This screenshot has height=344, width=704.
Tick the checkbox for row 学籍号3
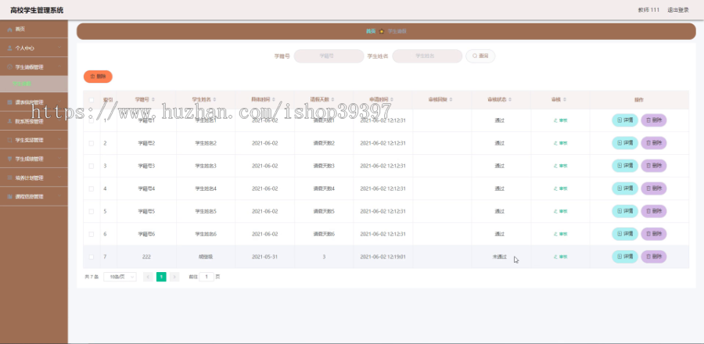(x=92, y=166)
